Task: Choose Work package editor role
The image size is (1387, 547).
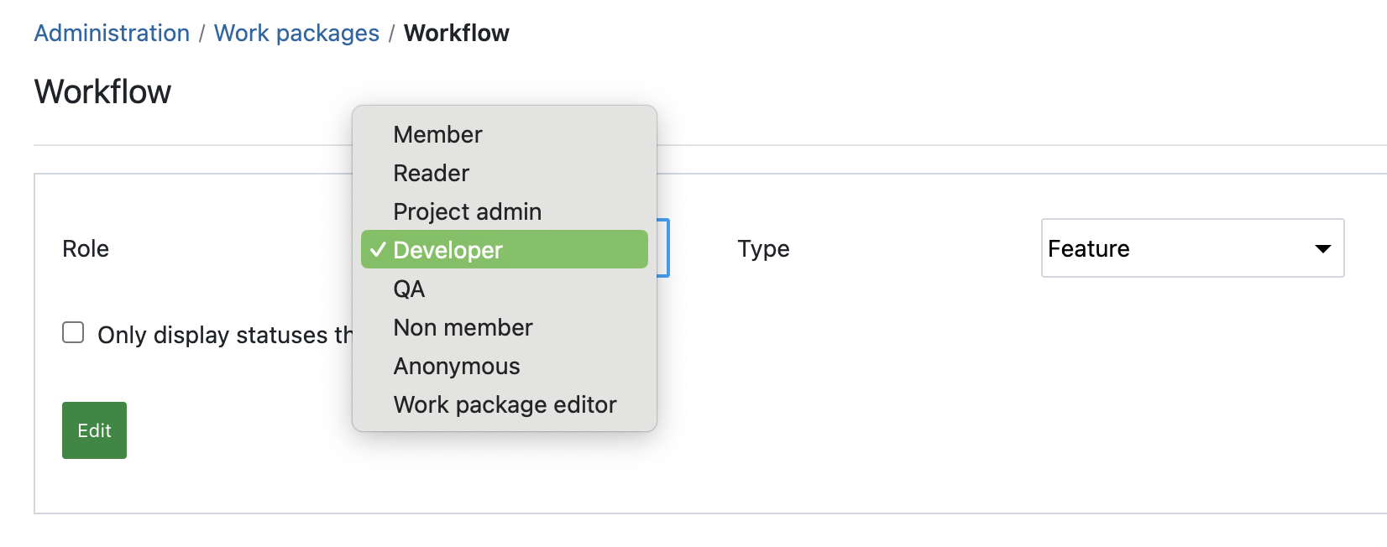Action: coord(505,404)
